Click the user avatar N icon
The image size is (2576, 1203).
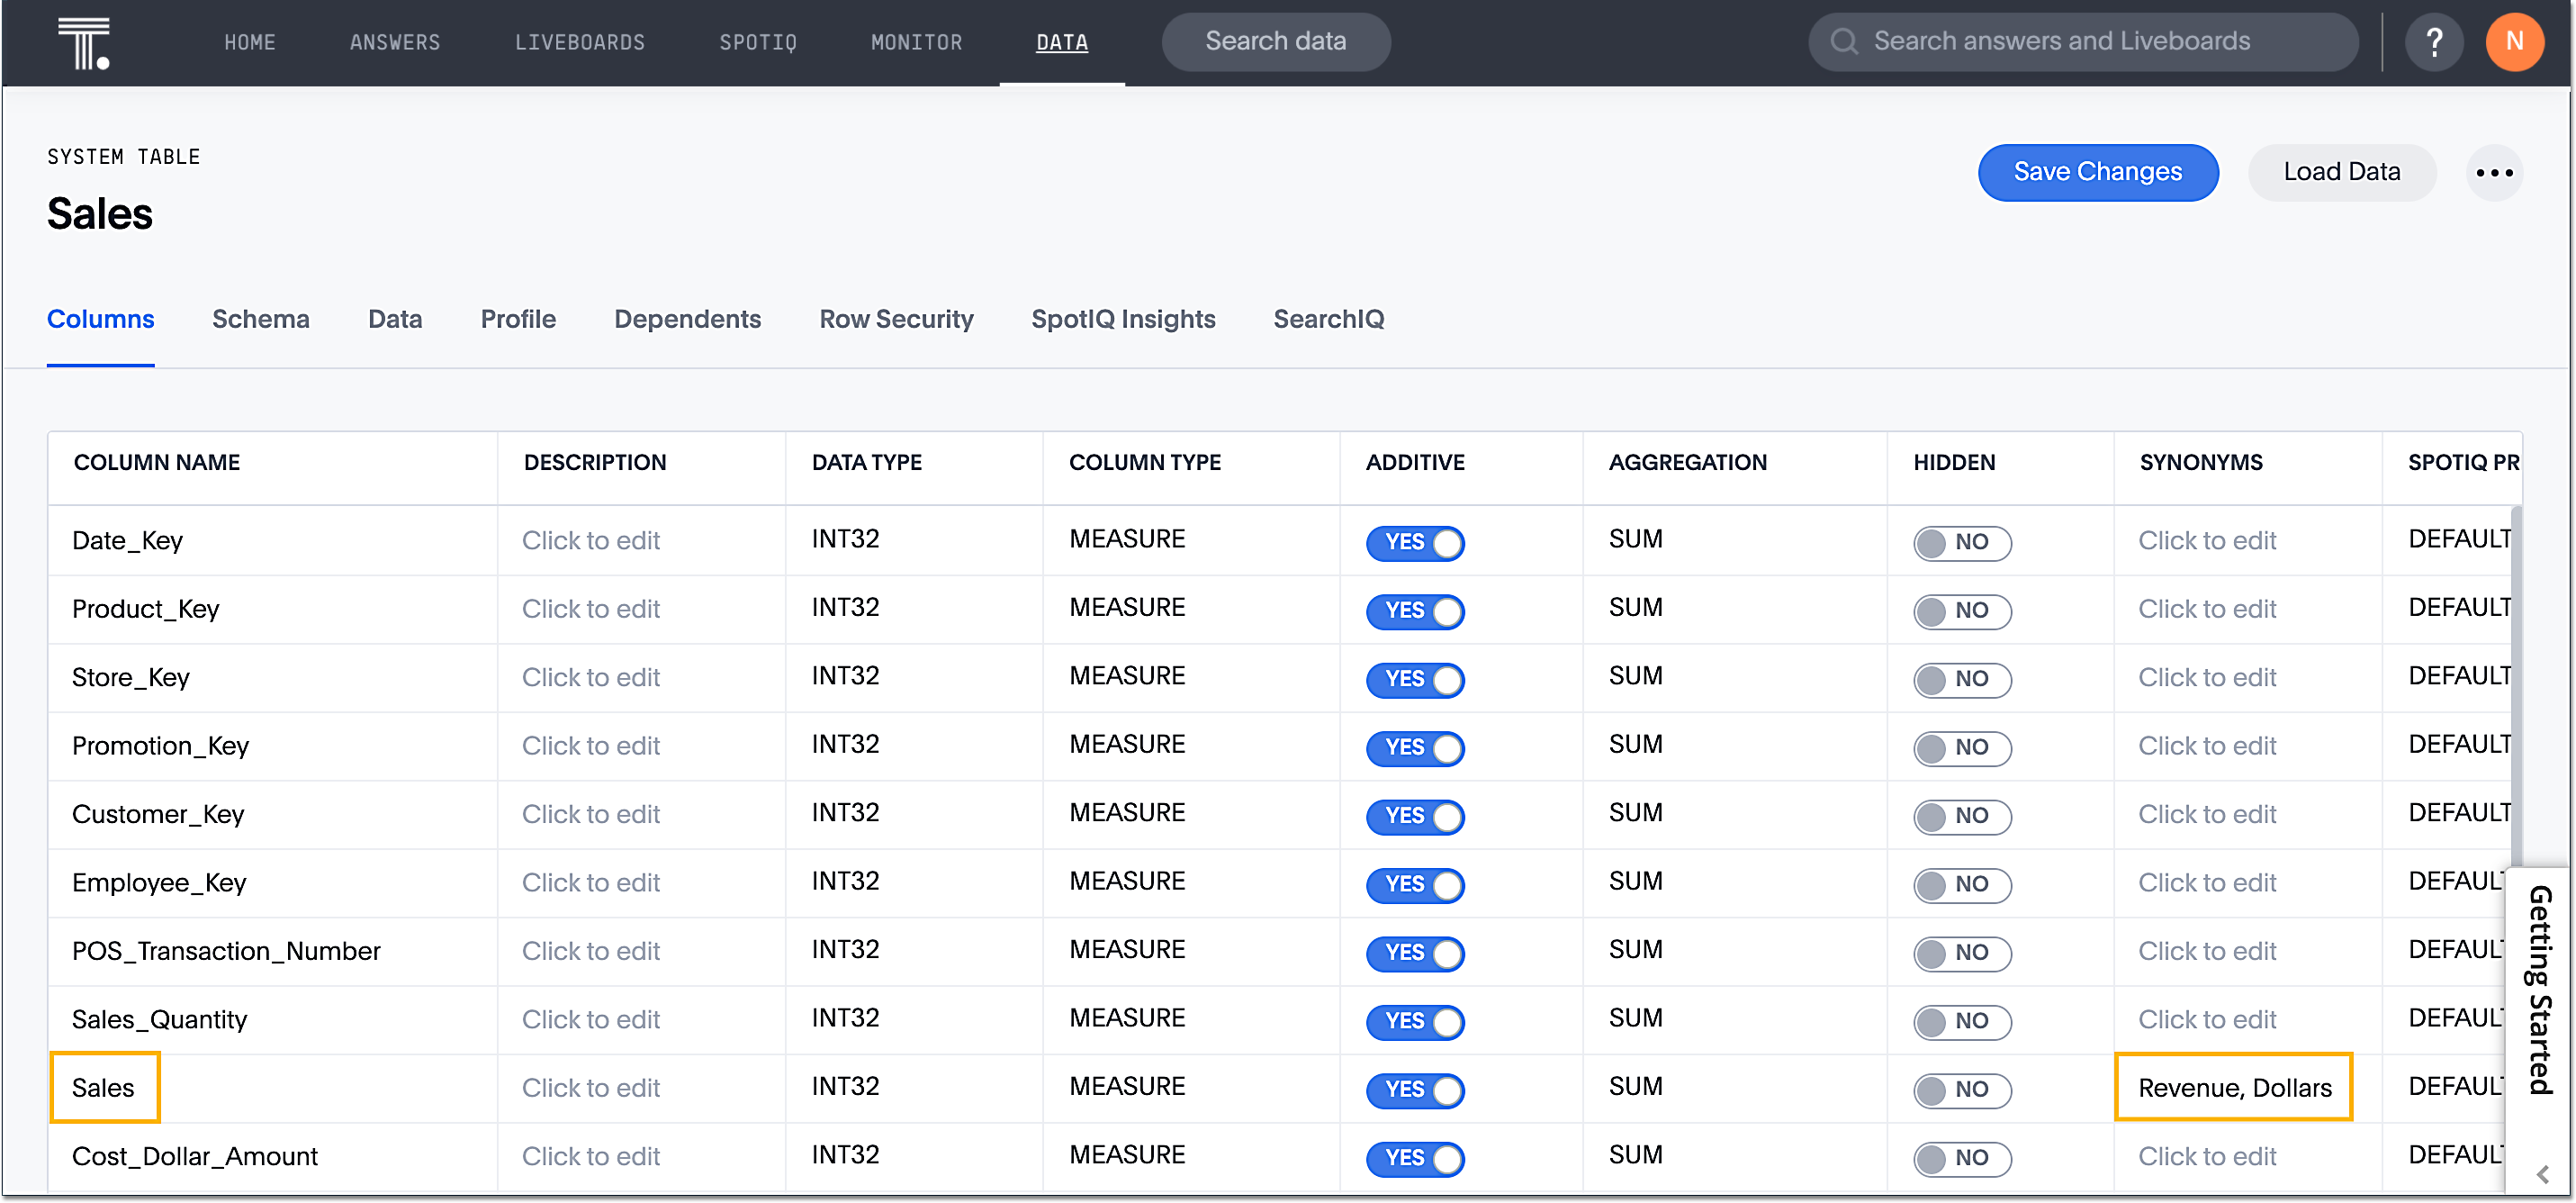pyautogui.click(x=2515, y=42)
